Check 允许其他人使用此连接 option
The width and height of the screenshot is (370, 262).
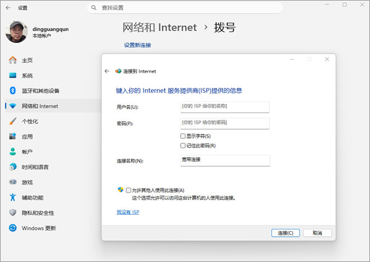pyautogui.click(x=128, y=191)
